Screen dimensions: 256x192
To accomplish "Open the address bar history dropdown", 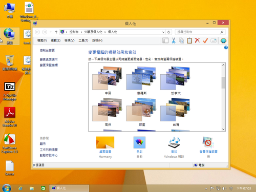I will (x=163, y=32).
